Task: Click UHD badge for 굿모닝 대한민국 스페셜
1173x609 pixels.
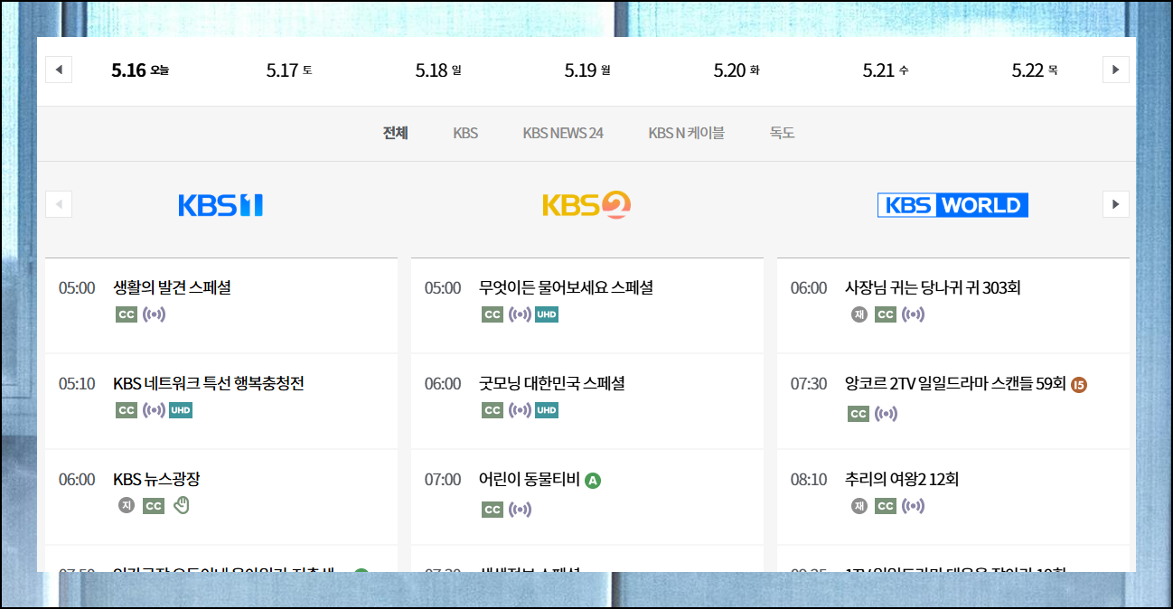Action: pos(547,410)
